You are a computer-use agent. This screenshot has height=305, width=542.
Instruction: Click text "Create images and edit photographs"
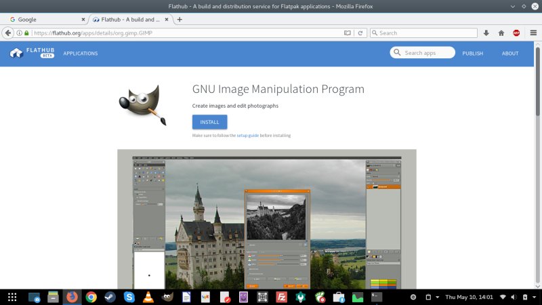pyautogui.click(x=235, y=106)
